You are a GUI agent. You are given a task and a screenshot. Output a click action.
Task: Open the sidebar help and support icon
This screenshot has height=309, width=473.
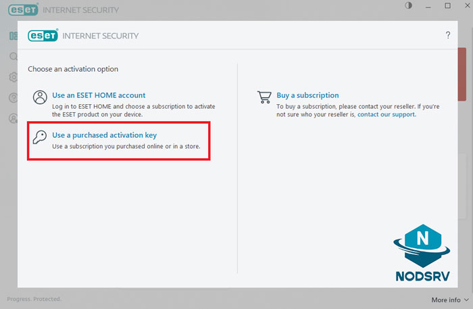click(13, 98)
